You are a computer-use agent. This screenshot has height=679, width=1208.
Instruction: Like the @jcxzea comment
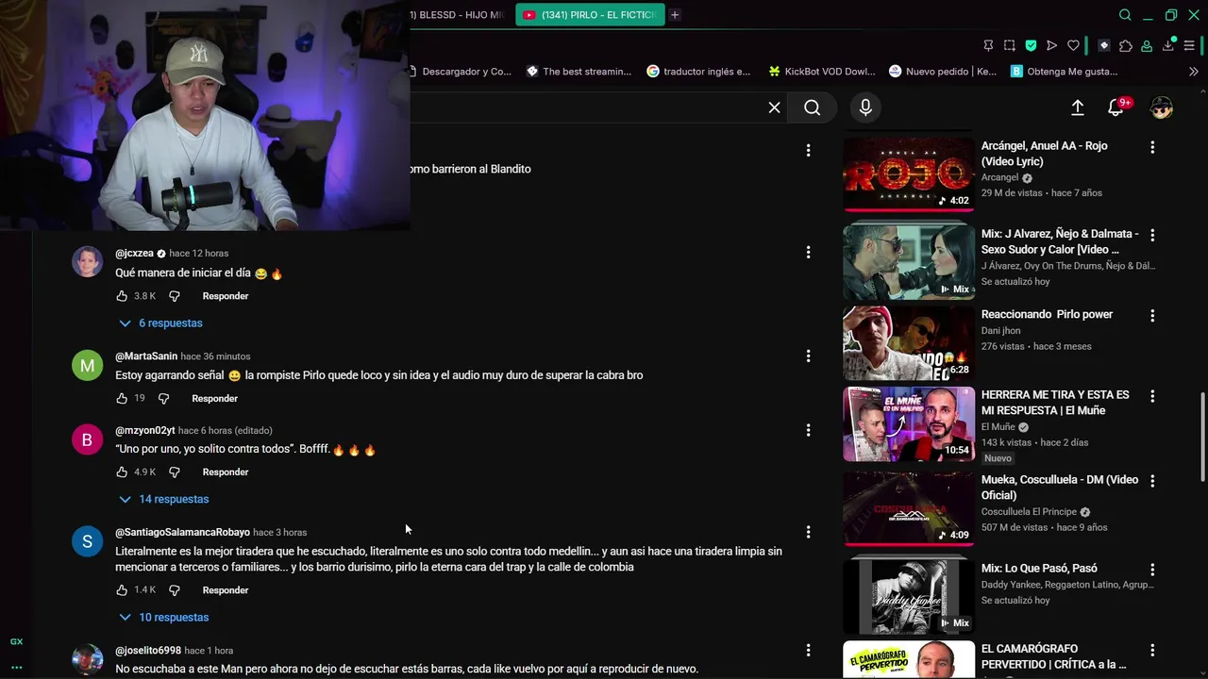tap(122, 296)
